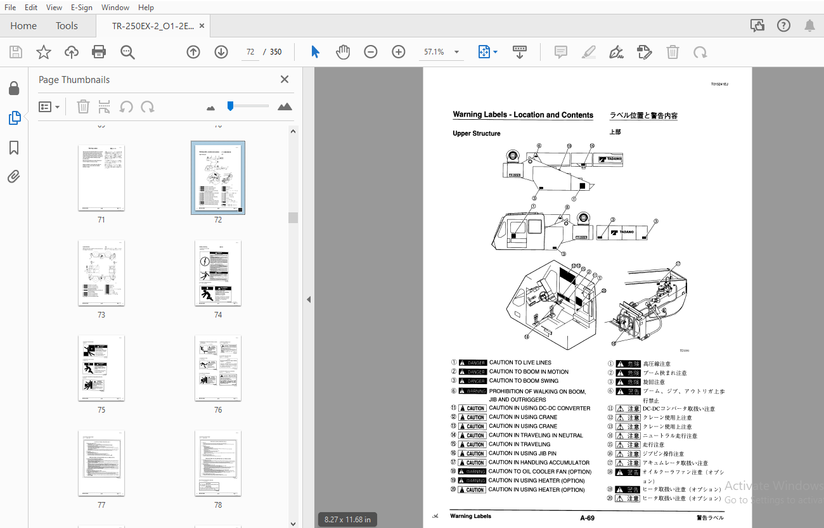Open the Edit menu
The width and height of the screenshot is (824, 528).
click(x=30, y=8)
